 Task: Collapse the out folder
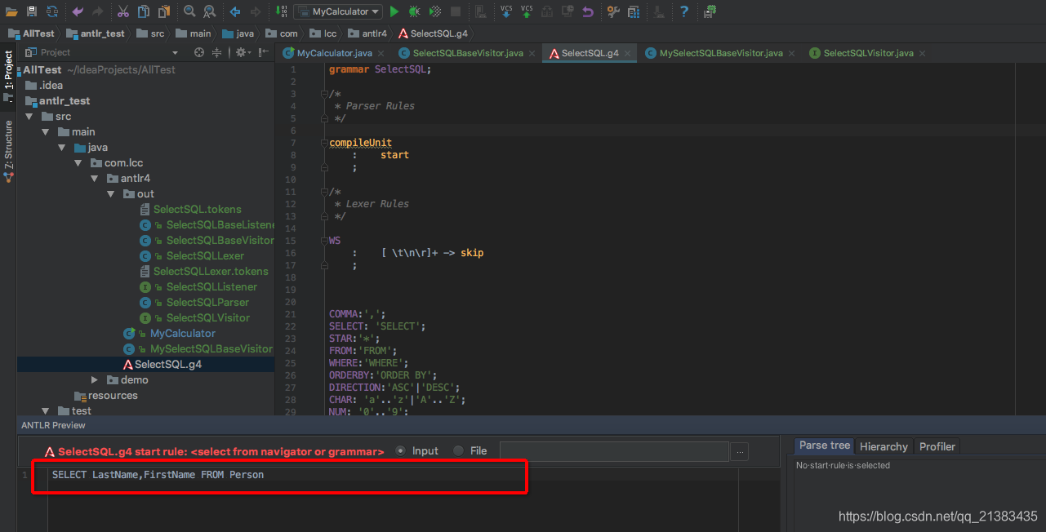(x=111, y=194)
